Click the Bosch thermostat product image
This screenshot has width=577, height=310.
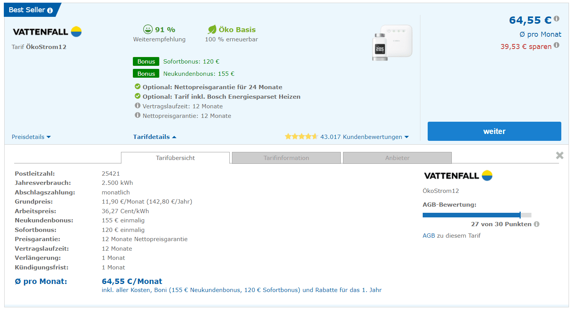click(x=392, y=42)
